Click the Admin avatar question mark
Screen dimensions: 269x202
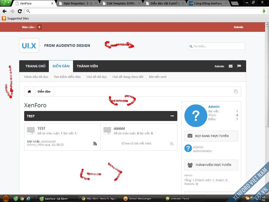pyautogui.click(x=195, y=116)
